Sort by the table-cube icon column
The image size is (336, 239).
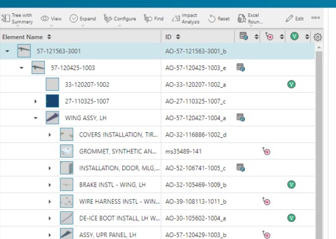pos(256,37)
